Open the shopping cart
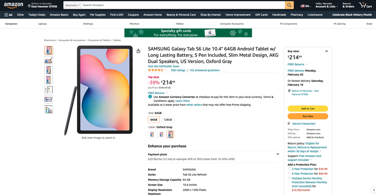This screenshot has width=376, height=195. (x=363, y=5)
